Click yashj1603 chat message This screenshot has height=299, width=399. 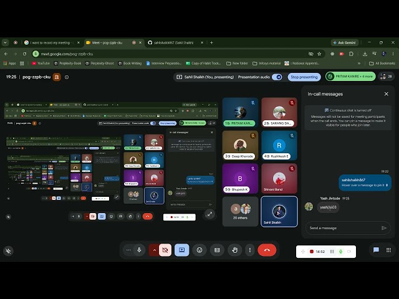coord(328,207)
